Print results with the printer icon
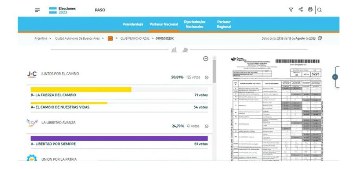This screenshot has height=169, width=354. click(x=310, y=10)
